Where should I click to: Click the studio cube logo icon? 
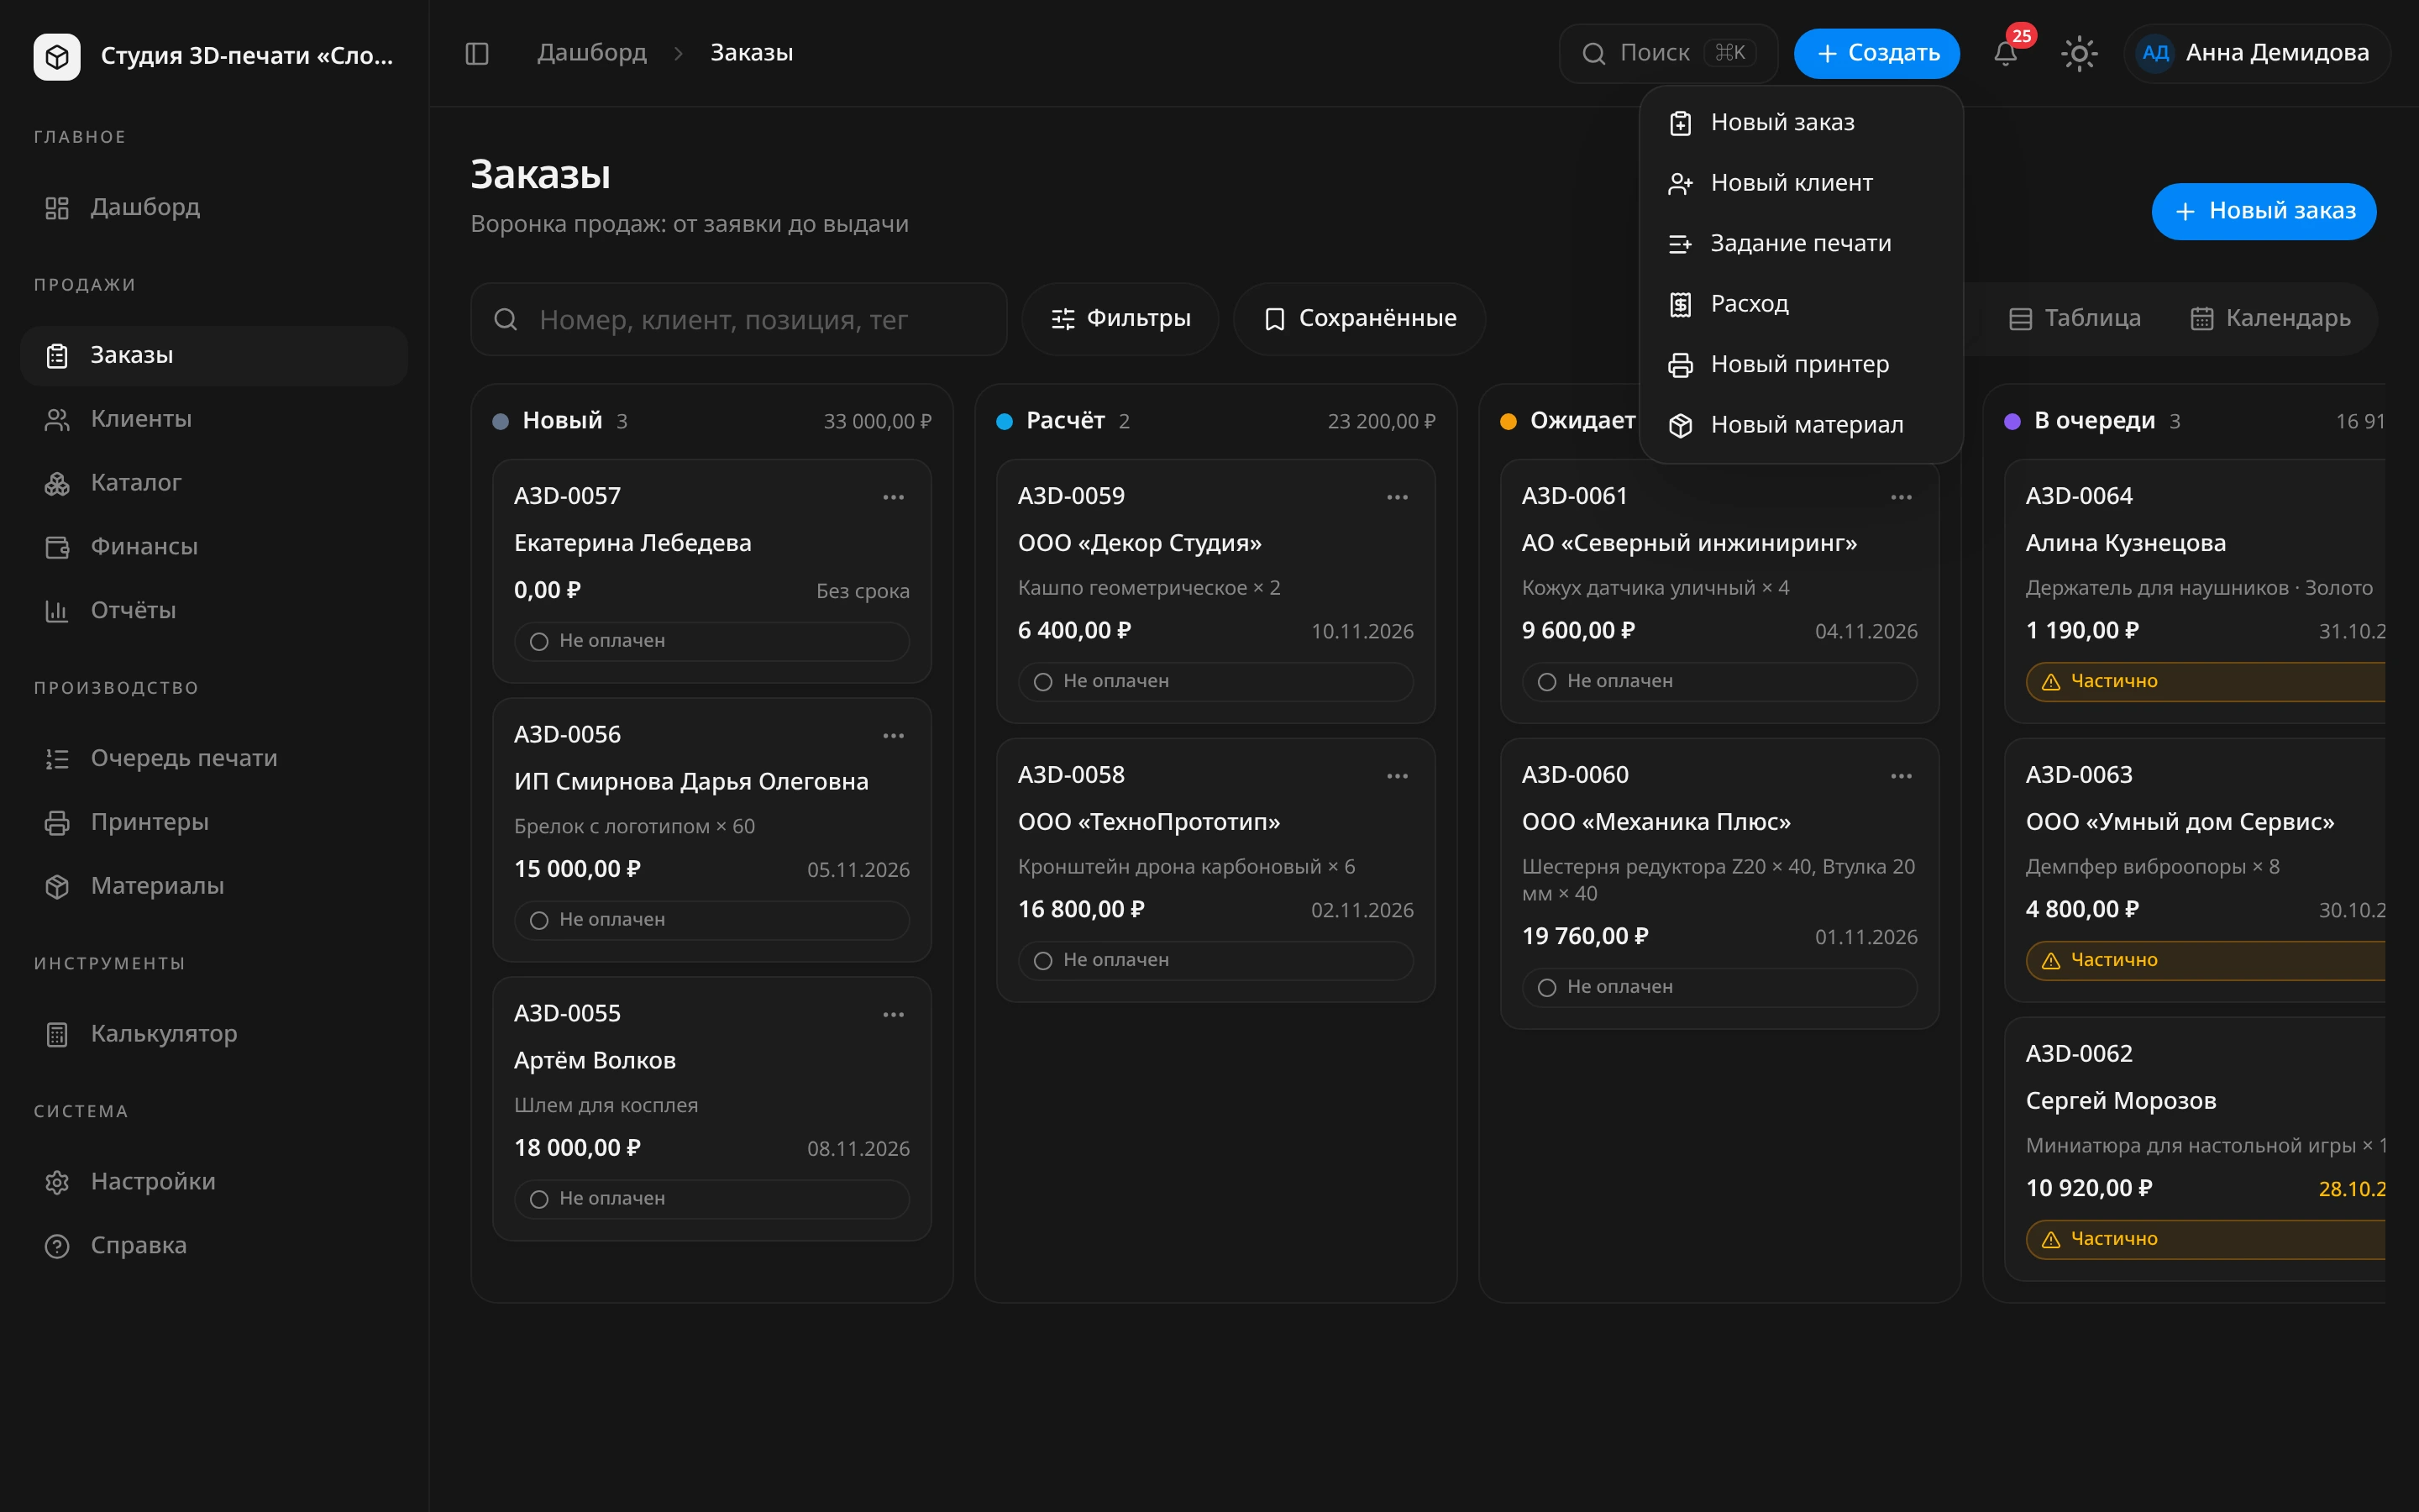(57, 56)
